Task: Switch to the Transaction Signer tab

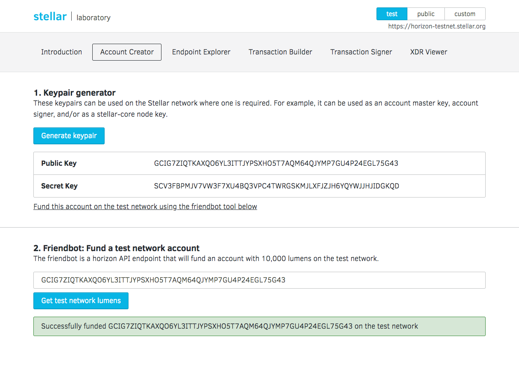Action: (361, 52)
